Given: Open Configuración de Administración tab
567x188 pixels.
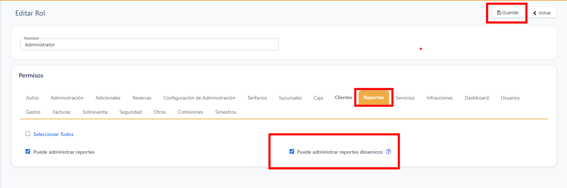Looking at the screenshot, I should 199,98.
